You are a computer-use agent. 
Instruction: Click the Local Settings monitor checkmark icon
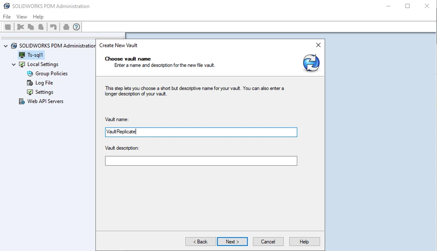pos(22,64)
